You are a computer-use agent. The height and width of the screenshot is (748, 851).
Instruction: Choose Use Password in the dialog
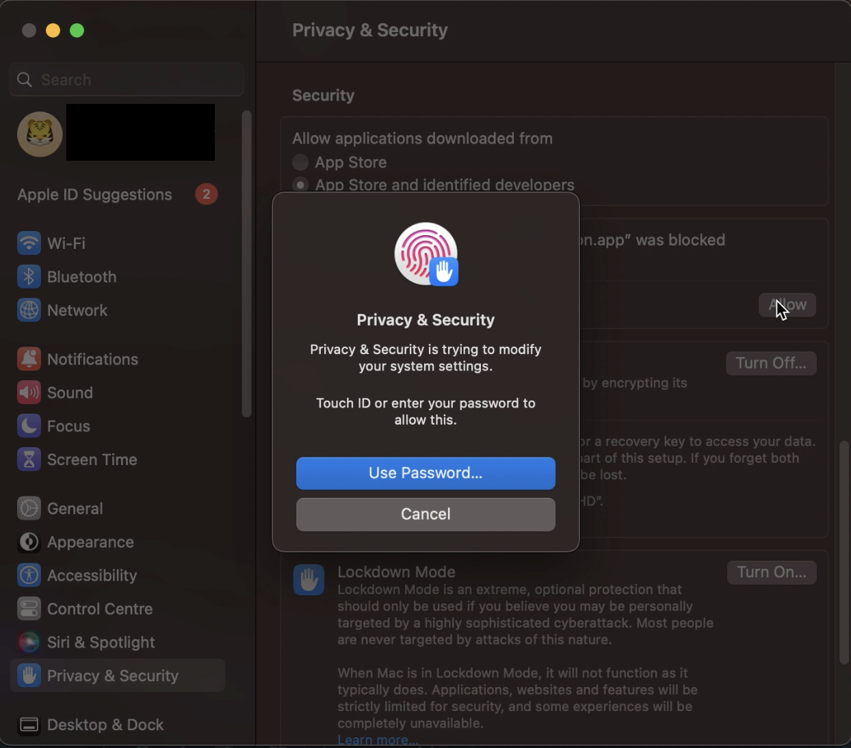coord(425,473)
